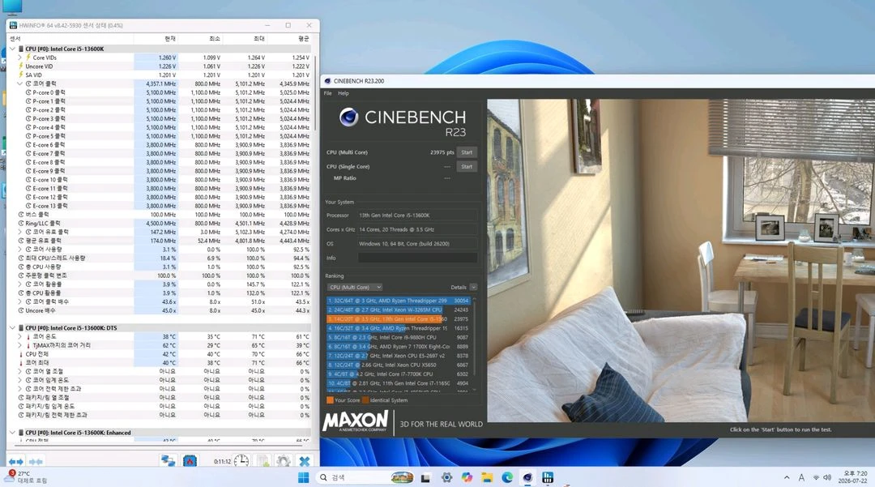Image resolution: width=875 pixels, height=487 pixels.
Task: Open File Explorer from the taskbar
Action: pyautogui.click(x=487, y=477)
